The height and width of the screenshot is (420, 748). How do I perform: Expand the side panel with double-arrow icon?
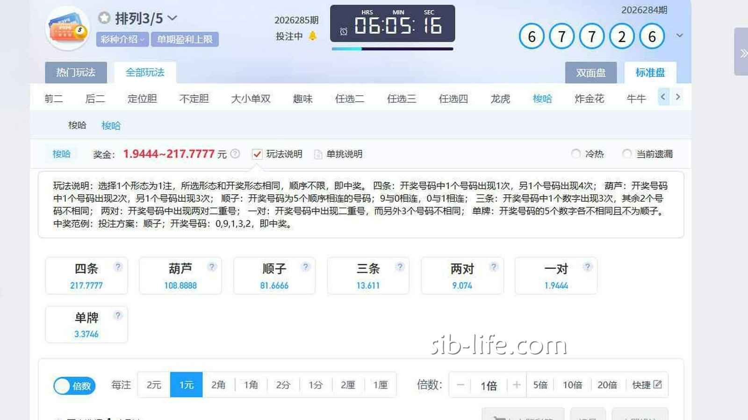pos(742,51)
